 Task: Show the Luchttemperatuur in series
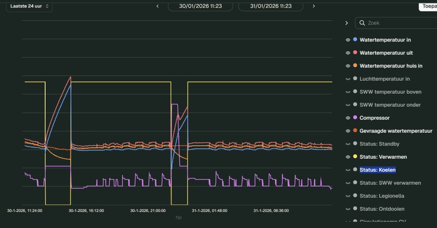(348, 79)
